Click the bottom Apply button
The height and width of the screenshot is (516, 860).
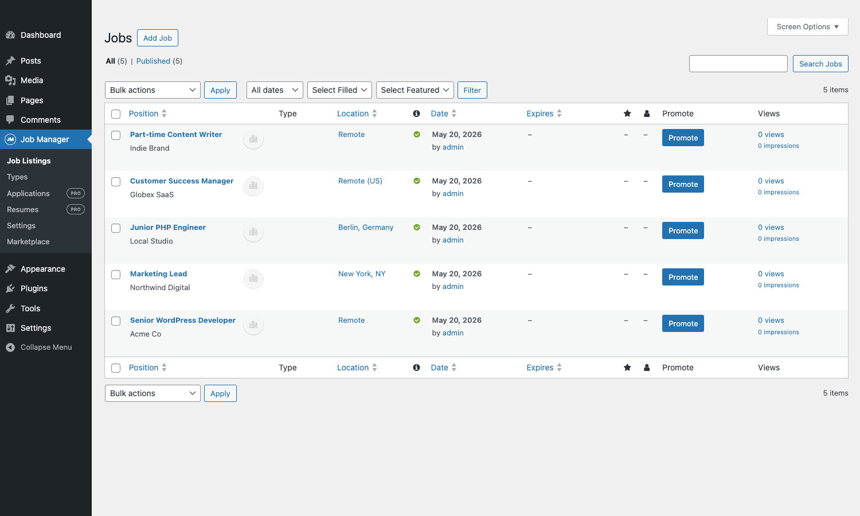click(220, 393)
